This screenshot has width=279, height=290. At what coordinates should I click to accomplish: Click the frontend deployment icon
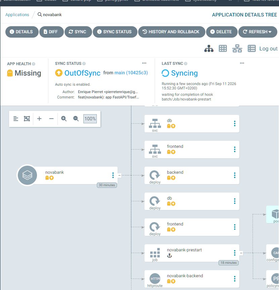[155, 227]
